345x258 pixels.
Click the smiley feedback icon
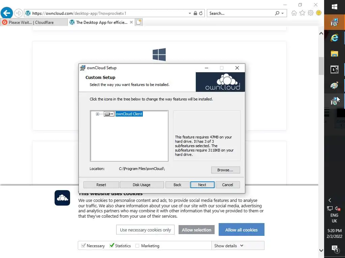click(319, 13)
